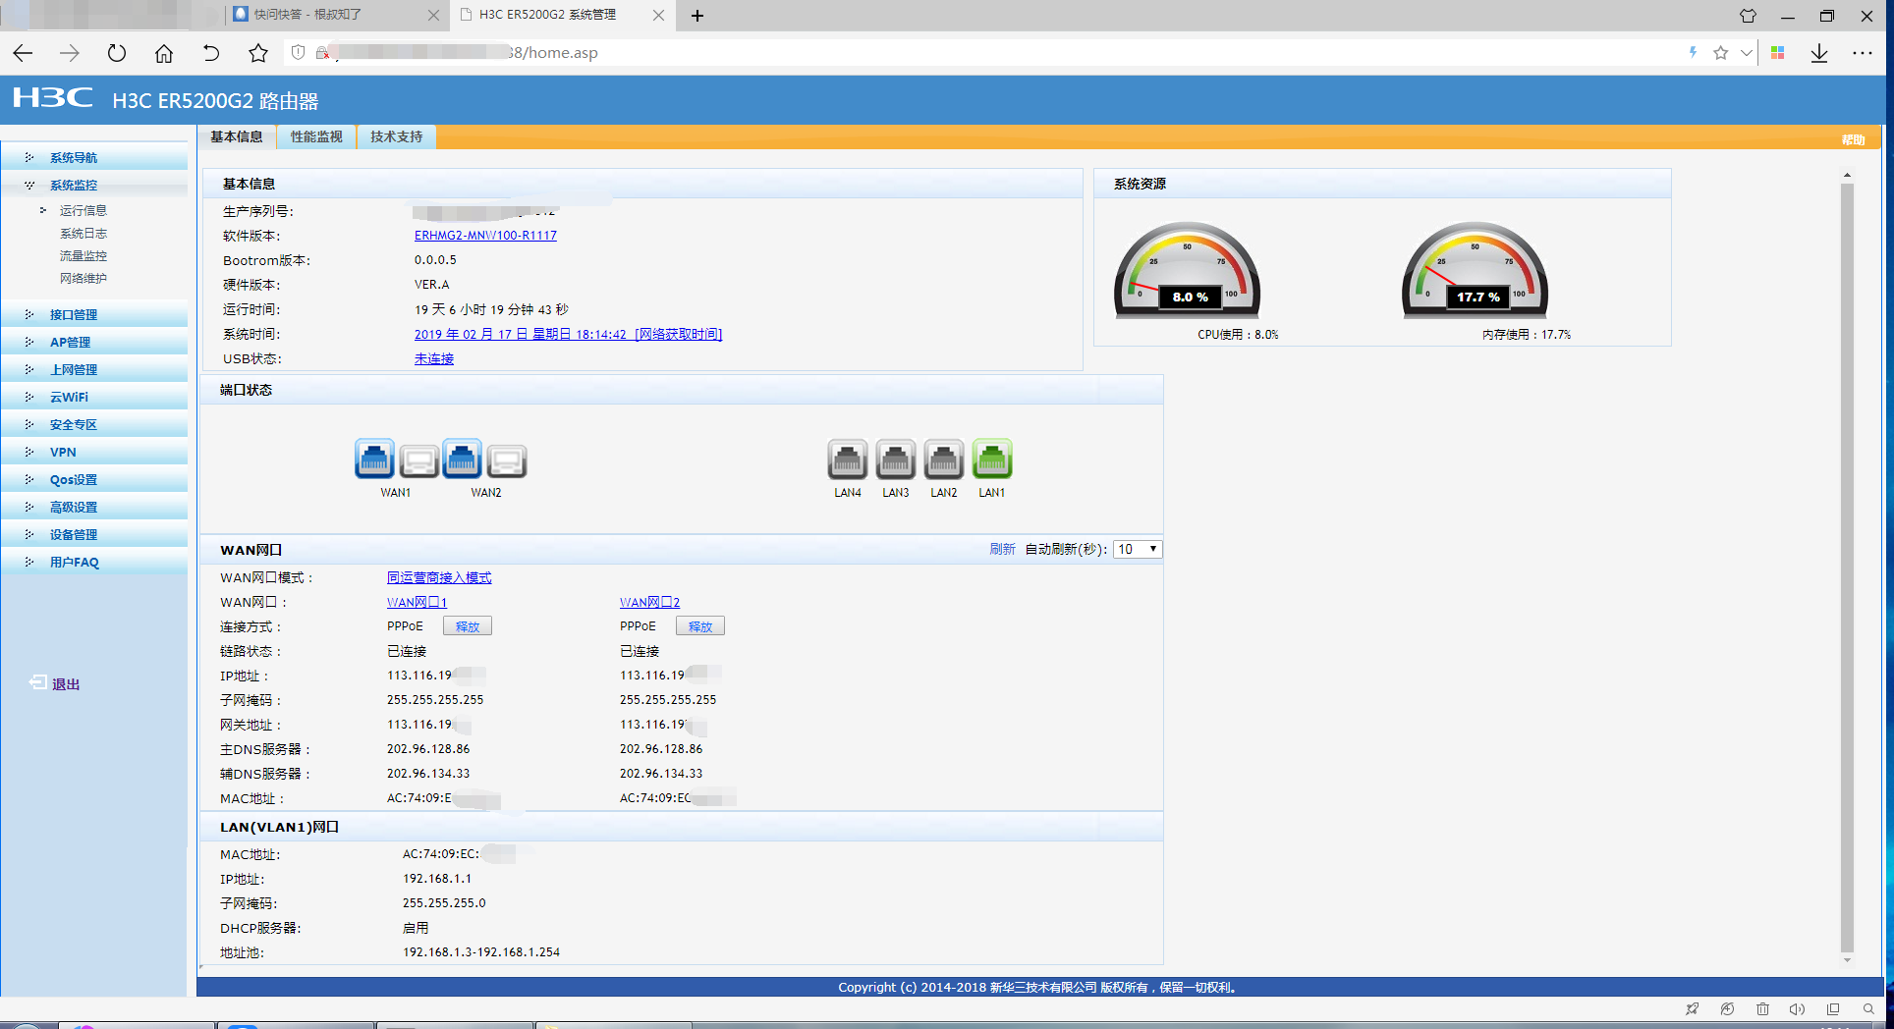Open the auto-refresh seconds dropdown

[1138, 549]
